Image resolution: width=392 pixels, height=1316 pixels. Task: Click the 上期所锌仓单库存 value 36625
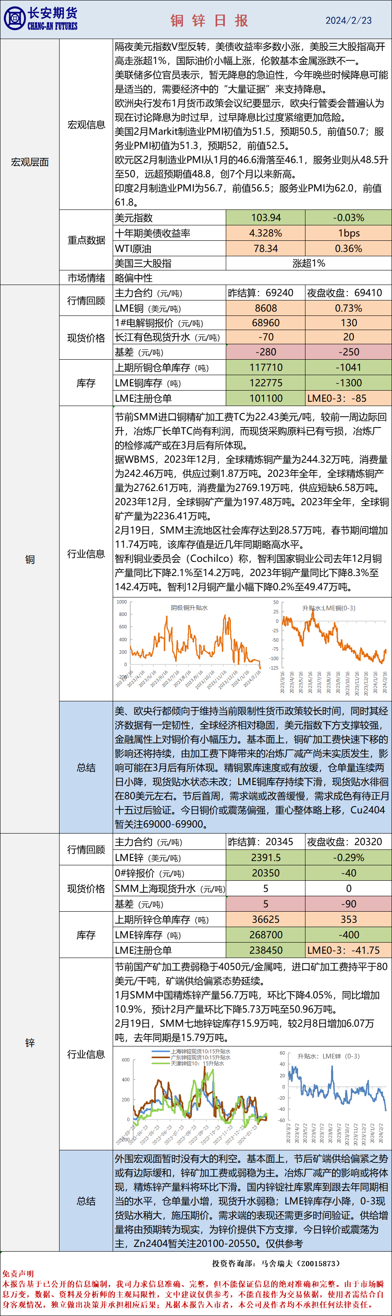tap(266, 919)
